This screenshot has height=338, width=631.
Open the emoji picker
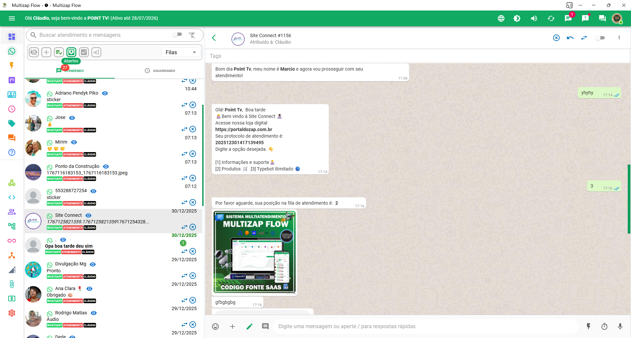215,326
